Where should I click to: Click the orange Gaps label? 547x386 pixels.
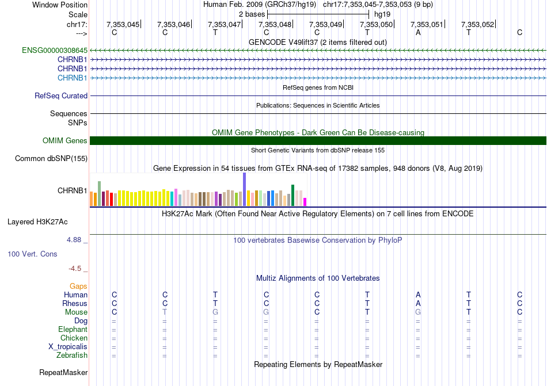pos(78,286)
